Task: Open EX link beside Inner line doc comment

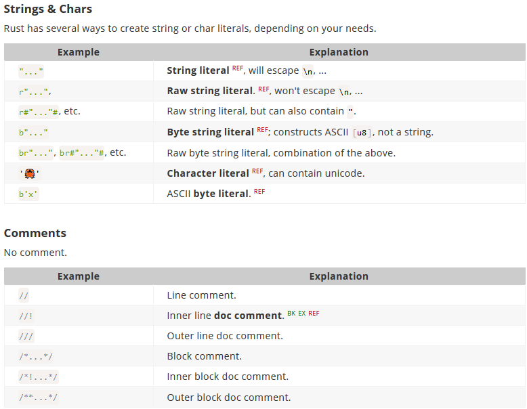Action: pyautogui.click(x=302, y=314)
